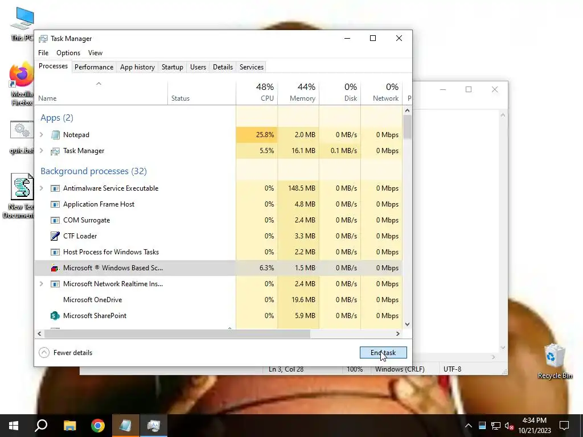Open taskbar Search magnifier
Image resolution: width=583 pixels, height=437 pixels.
(x=41, y=426)
